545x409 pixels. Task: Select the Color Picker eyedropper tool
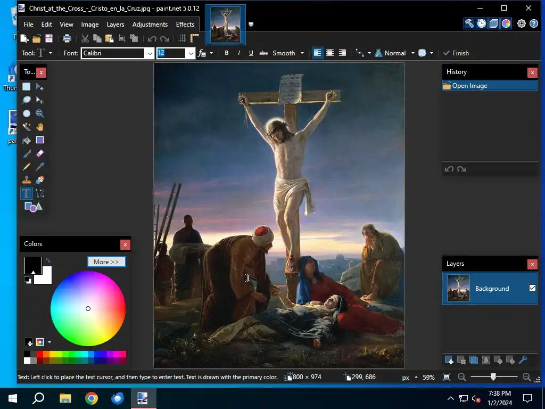(39, 167)
